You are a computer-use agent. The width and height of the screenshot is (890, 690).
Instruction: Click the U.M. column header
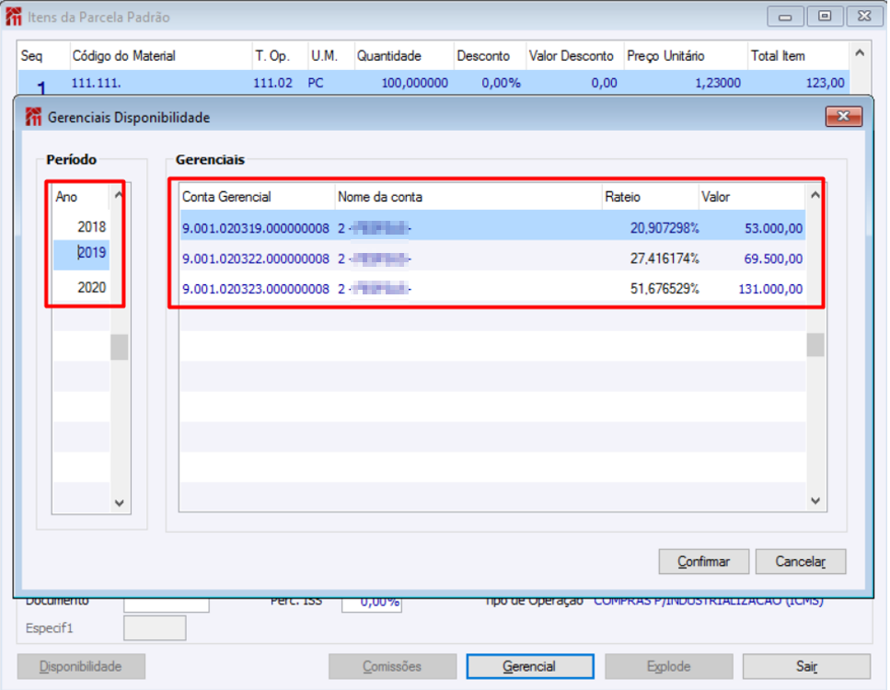pyautogui.click(x=331, y=55)
